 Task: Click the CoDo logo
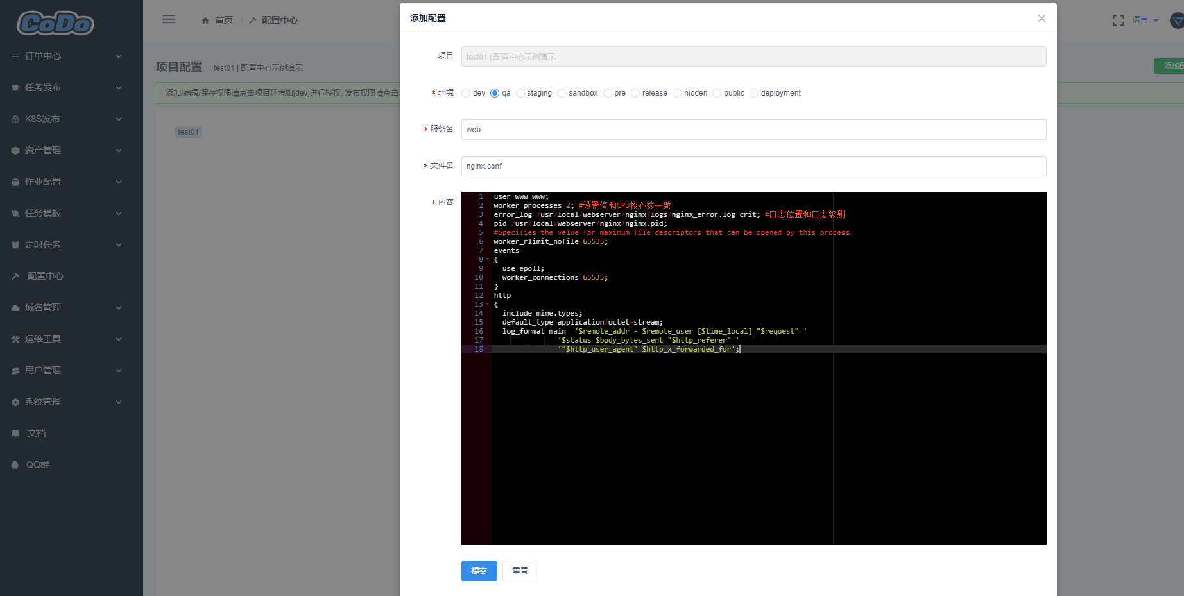tap(55, 23)
